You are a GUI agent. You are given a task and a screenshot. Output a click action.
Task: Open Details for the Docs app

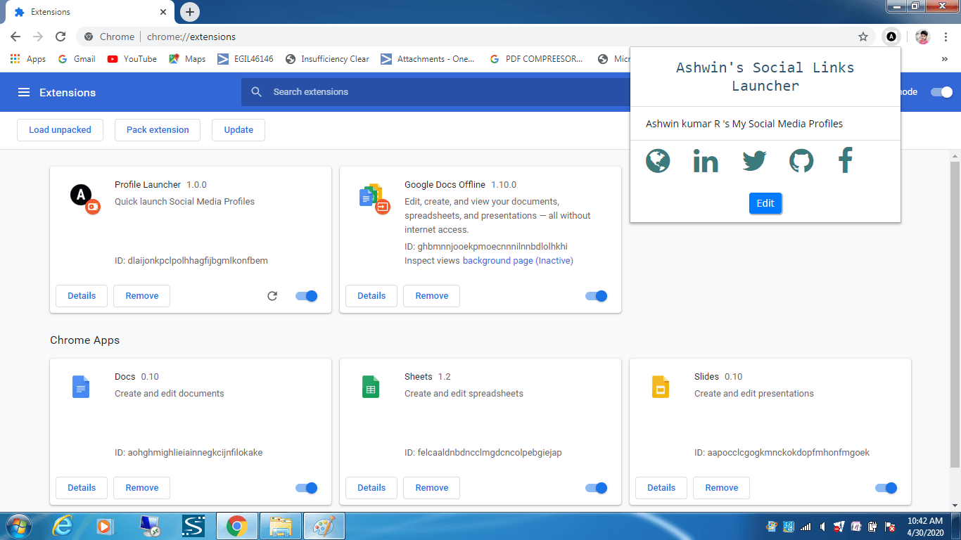[82, 488]
